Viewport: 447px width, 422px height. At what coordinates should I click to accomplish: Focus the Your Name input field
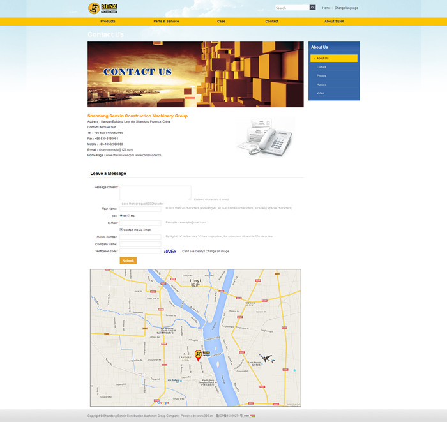(140, 209)
